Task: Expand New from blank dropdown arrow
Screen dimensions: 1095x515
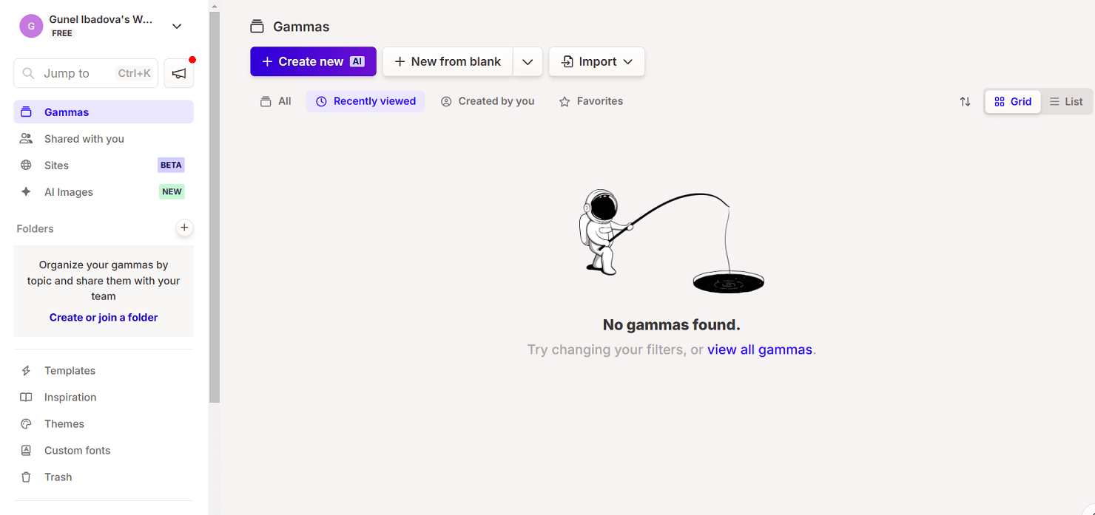Action: click(528, 62)
